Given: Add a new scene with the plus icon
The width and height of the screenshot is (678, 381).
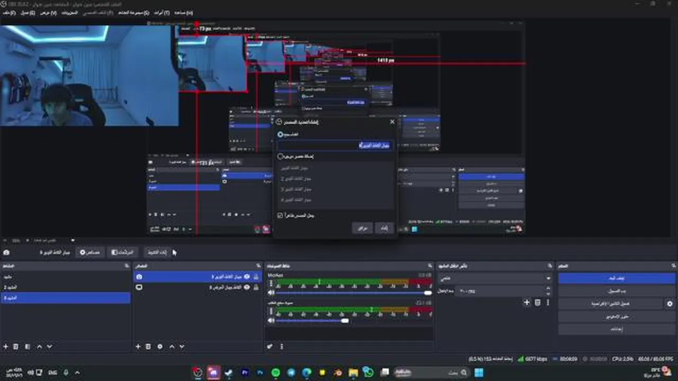Looking at the screenshot, I should click(x=6, y=347).
